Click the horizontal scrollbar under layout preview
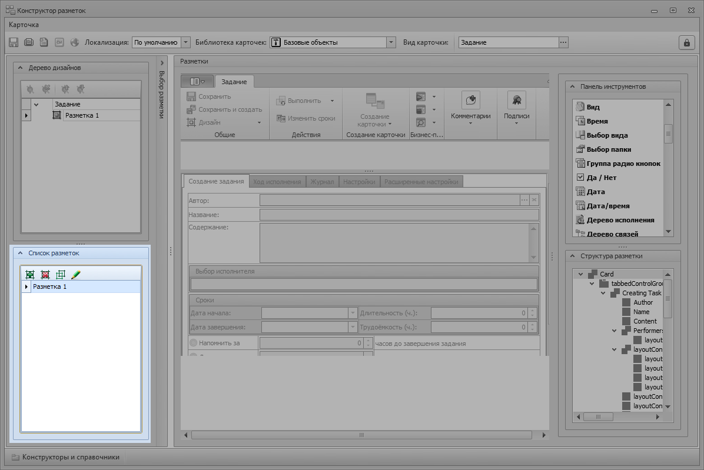The image size is (704, 470). point(361,435)
